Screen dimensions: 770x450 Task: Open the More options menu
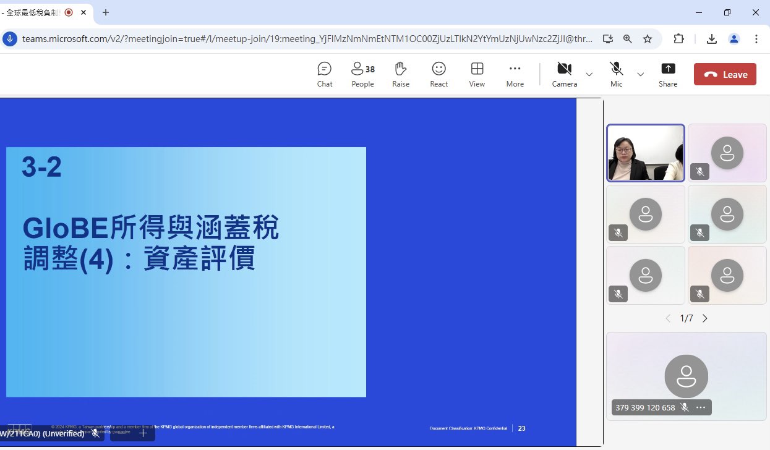(515, 75)
